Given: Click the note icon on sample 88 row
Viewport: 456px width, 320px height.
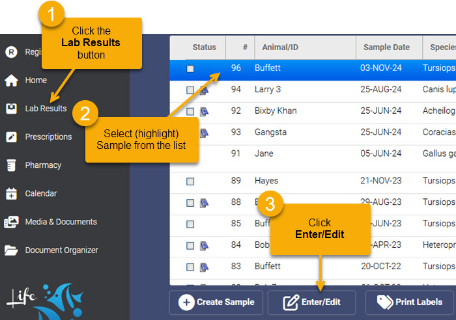Looking at the screenshot, I should click(204, 203).
